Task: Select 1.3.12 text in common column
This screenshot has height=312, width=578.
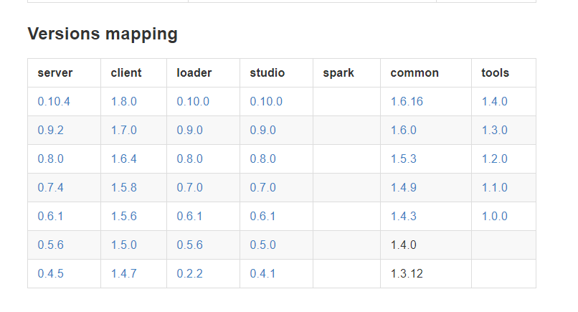Action: click(x=407, y=274)
